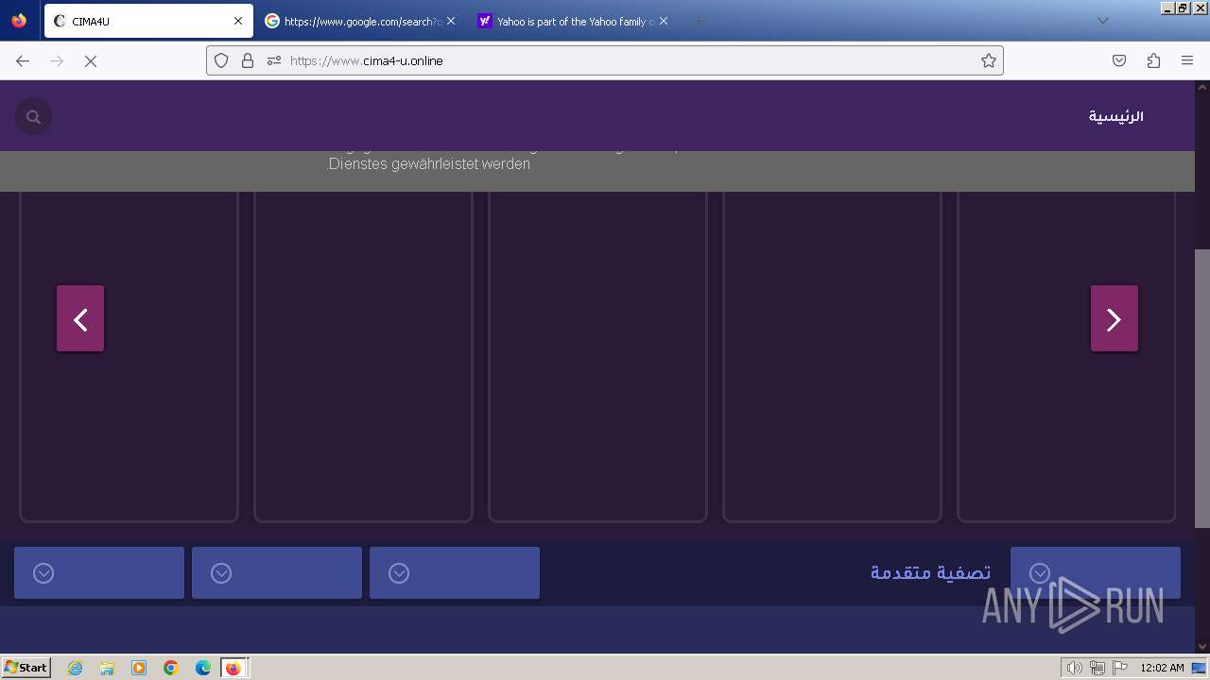Open the Windows Start menu

click(26, 667)
